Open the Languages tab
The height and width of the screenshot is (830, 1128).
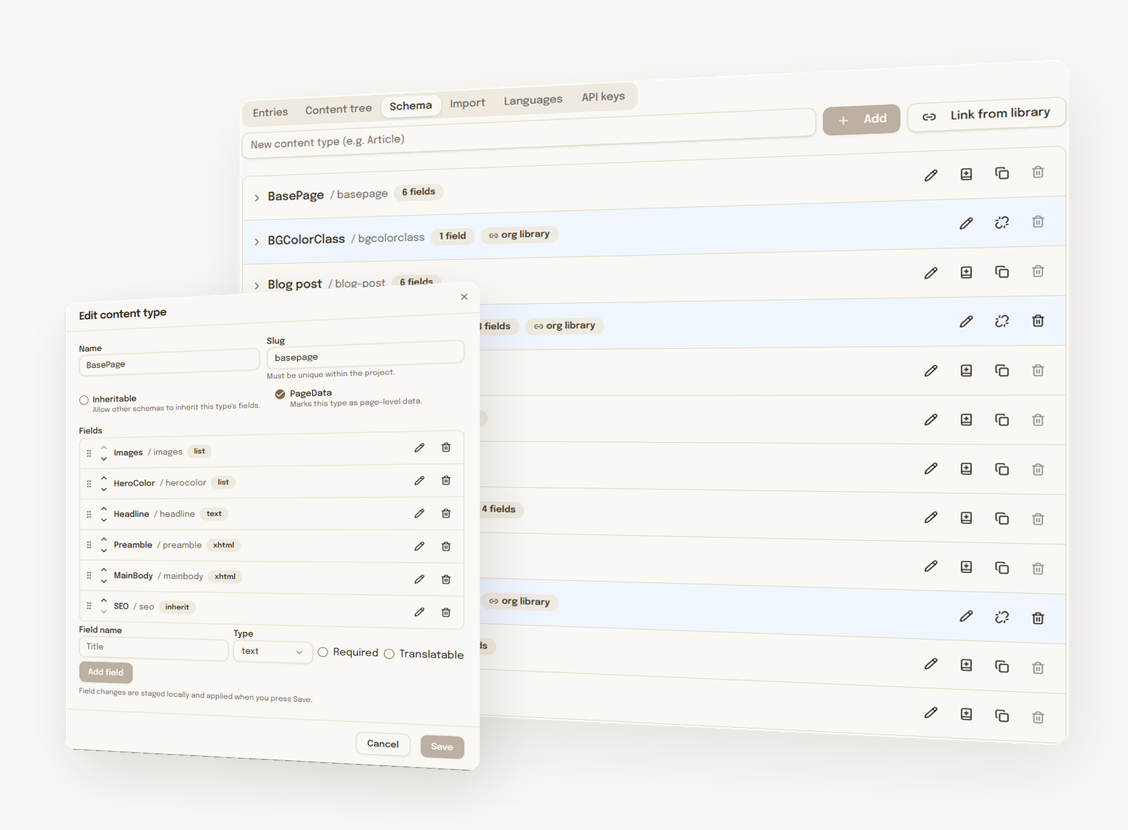pyautogui.click(x=533, y=100)
